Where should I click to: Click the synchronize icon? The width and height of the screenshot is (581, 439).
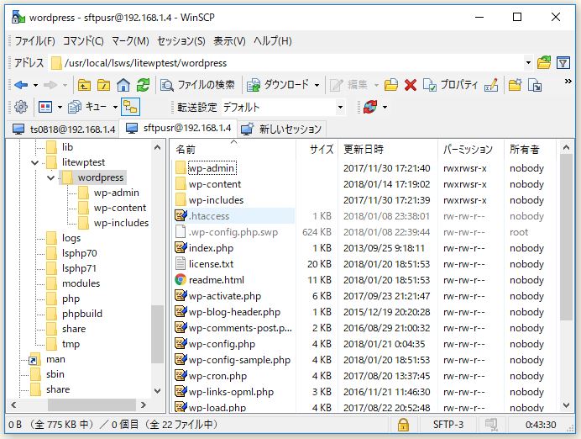(370, 108)
